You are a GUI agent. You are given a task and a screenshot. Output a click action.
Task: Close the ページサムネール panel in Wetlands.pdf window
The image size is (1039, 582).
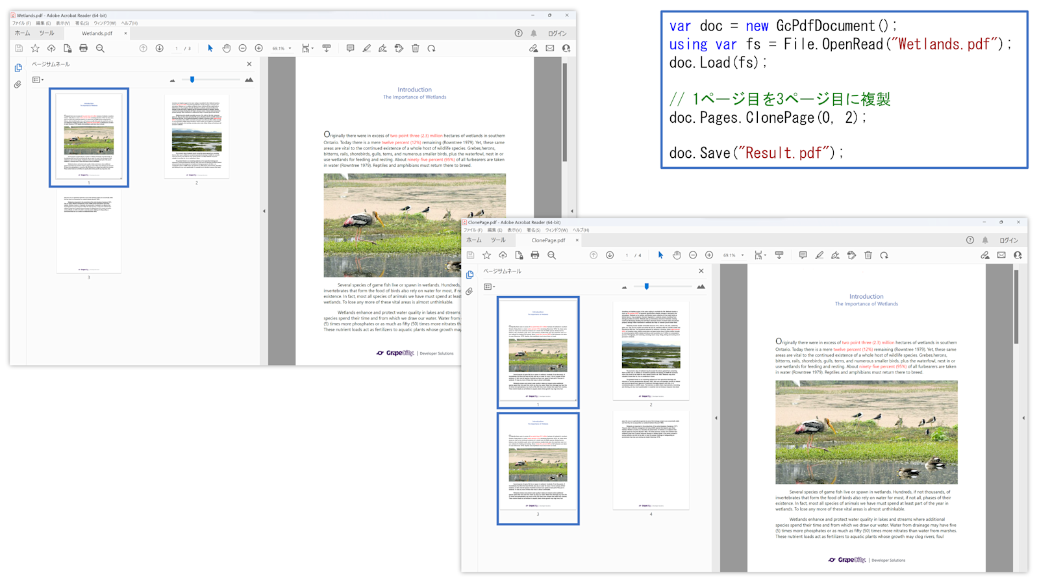point(249,64)
